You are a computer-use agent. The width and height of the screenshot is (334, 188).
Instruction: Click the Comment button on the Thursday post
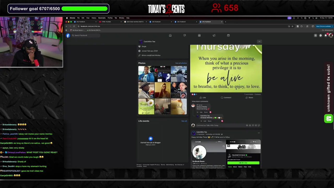coord(226,98)
